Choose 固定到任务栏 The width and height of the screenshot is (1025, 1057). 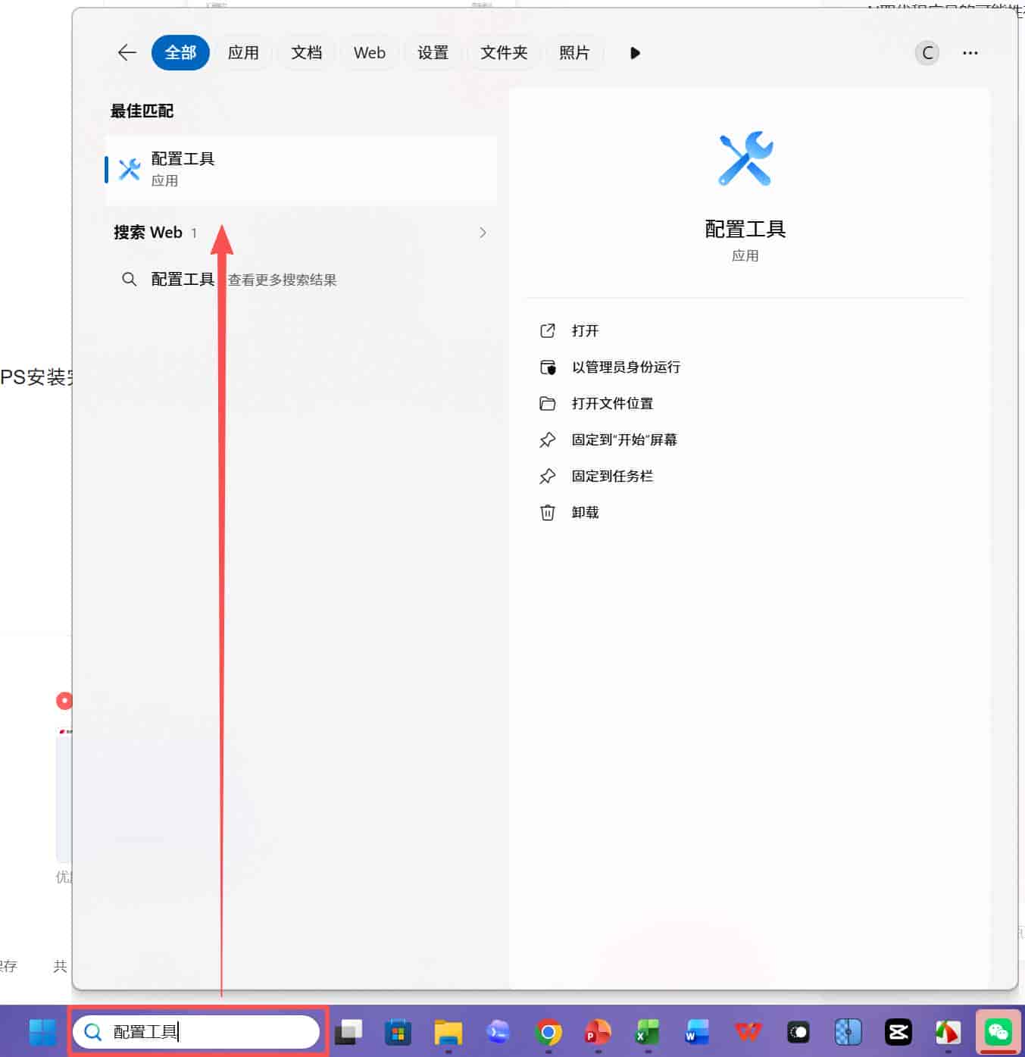[x=612, y=477]
